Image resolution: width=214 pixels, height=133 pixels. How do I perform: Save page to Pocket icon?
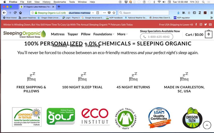pos(109,13)
